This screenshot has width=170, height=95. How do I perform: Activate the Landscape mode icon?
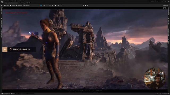[44, 5]
